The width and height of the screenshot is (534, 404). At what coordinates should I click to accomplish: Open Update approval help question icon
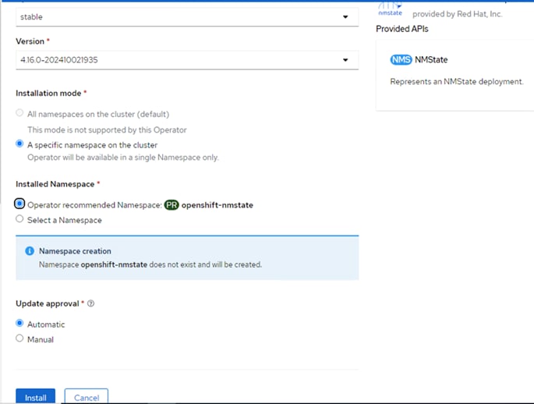tap(90, 303)
